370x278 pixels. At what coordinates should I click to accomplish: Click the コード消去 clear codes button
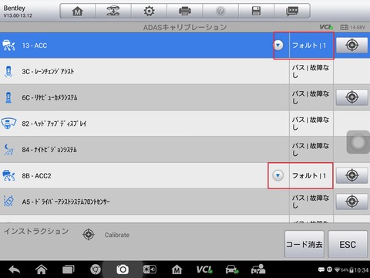(304, 244)
